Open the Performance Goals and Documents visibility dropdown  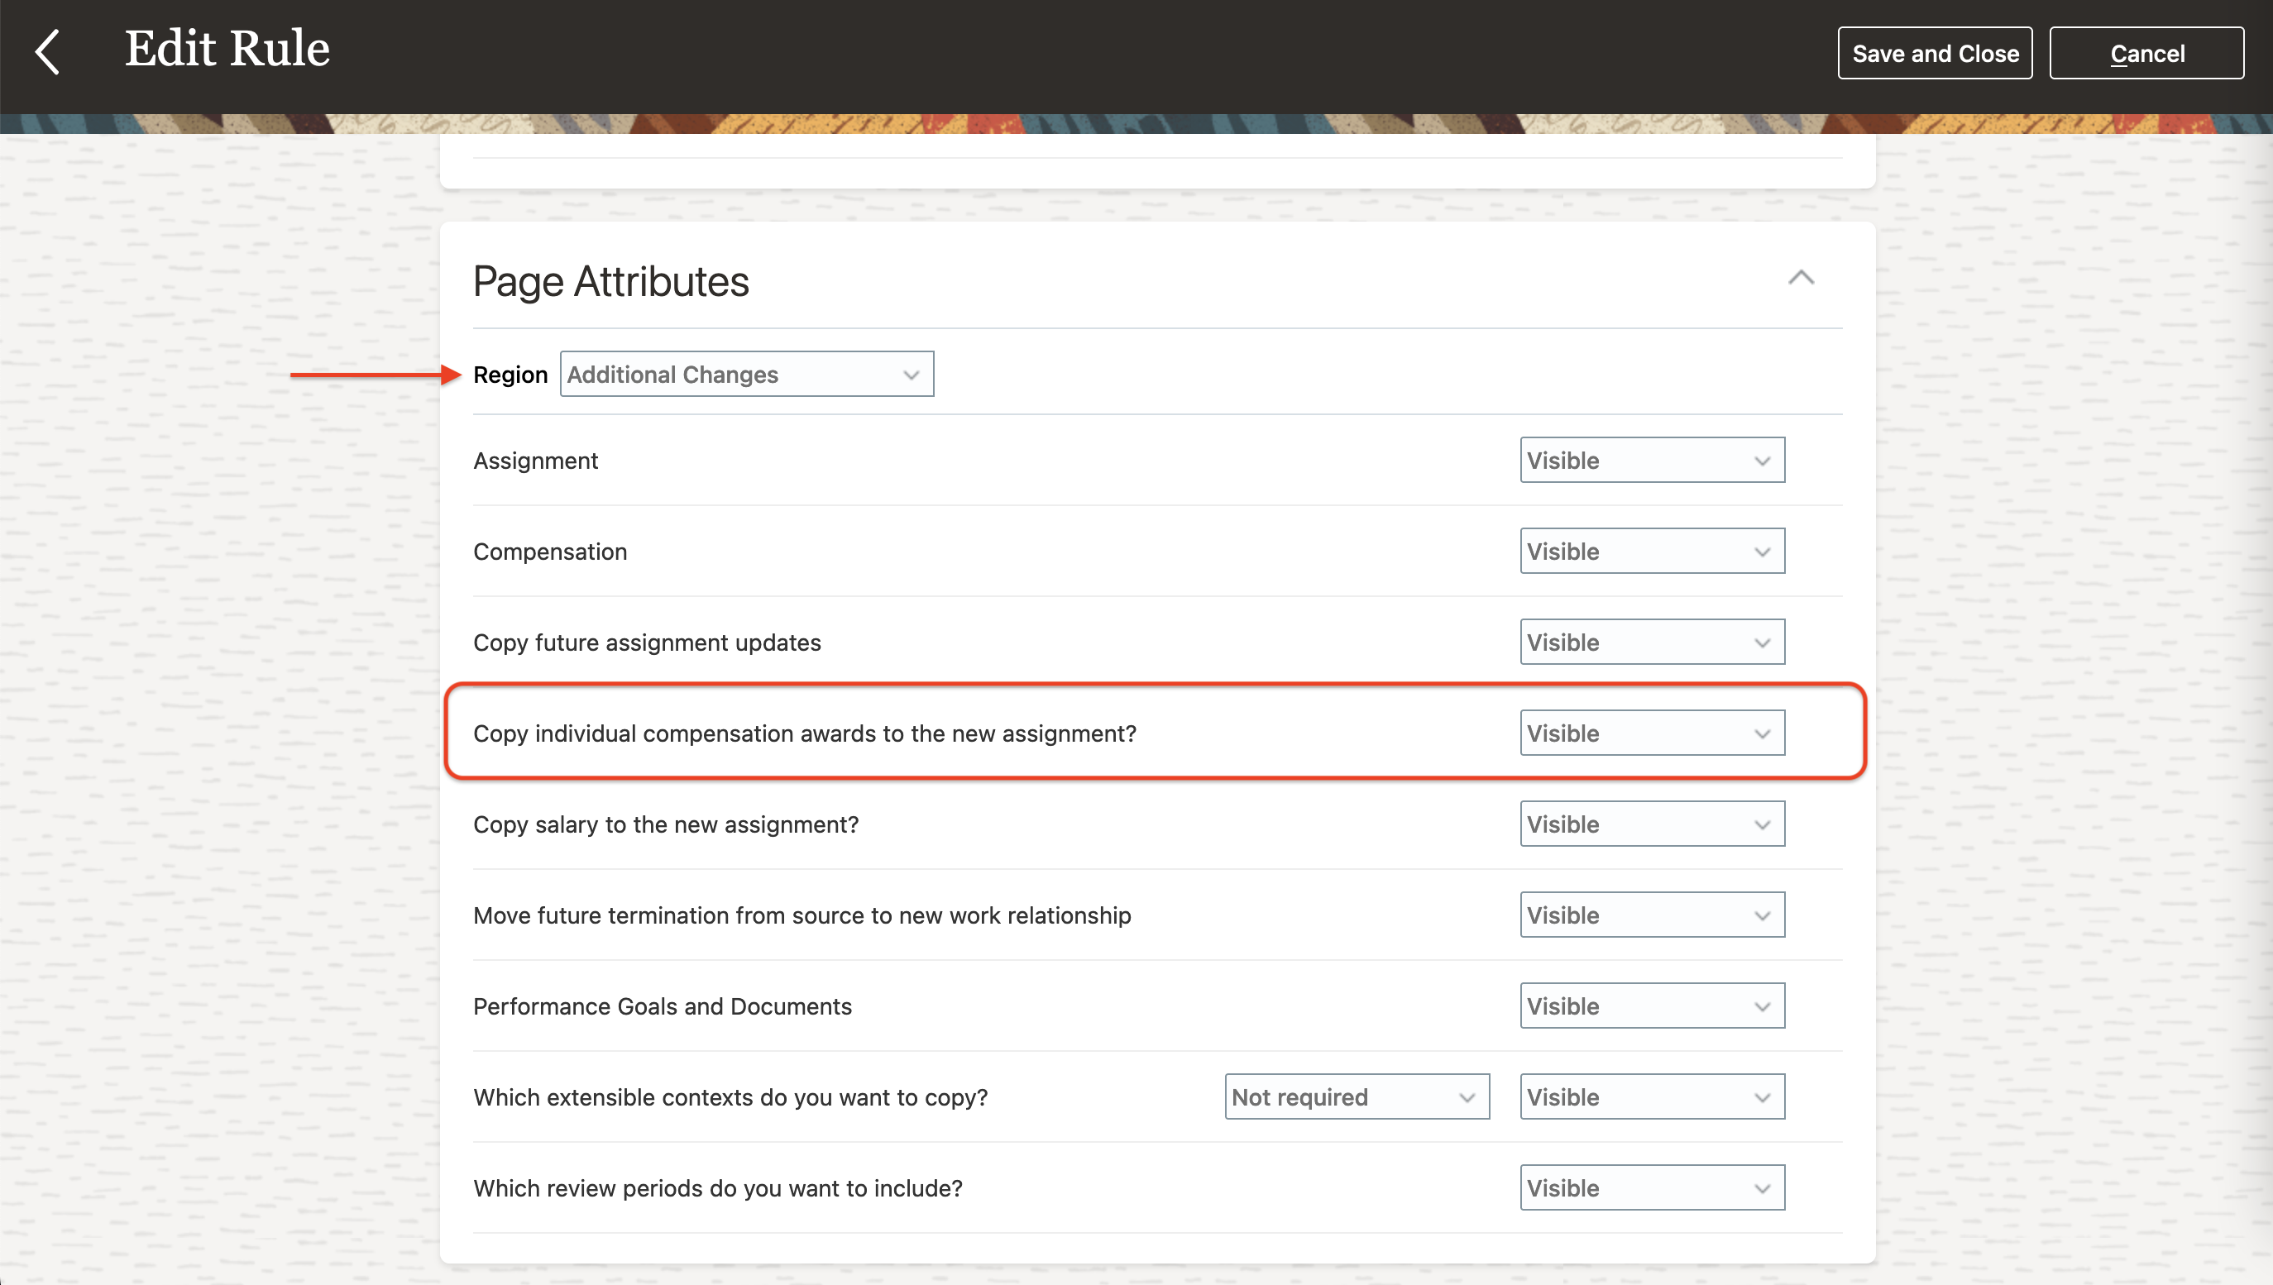[1651, 1006]
